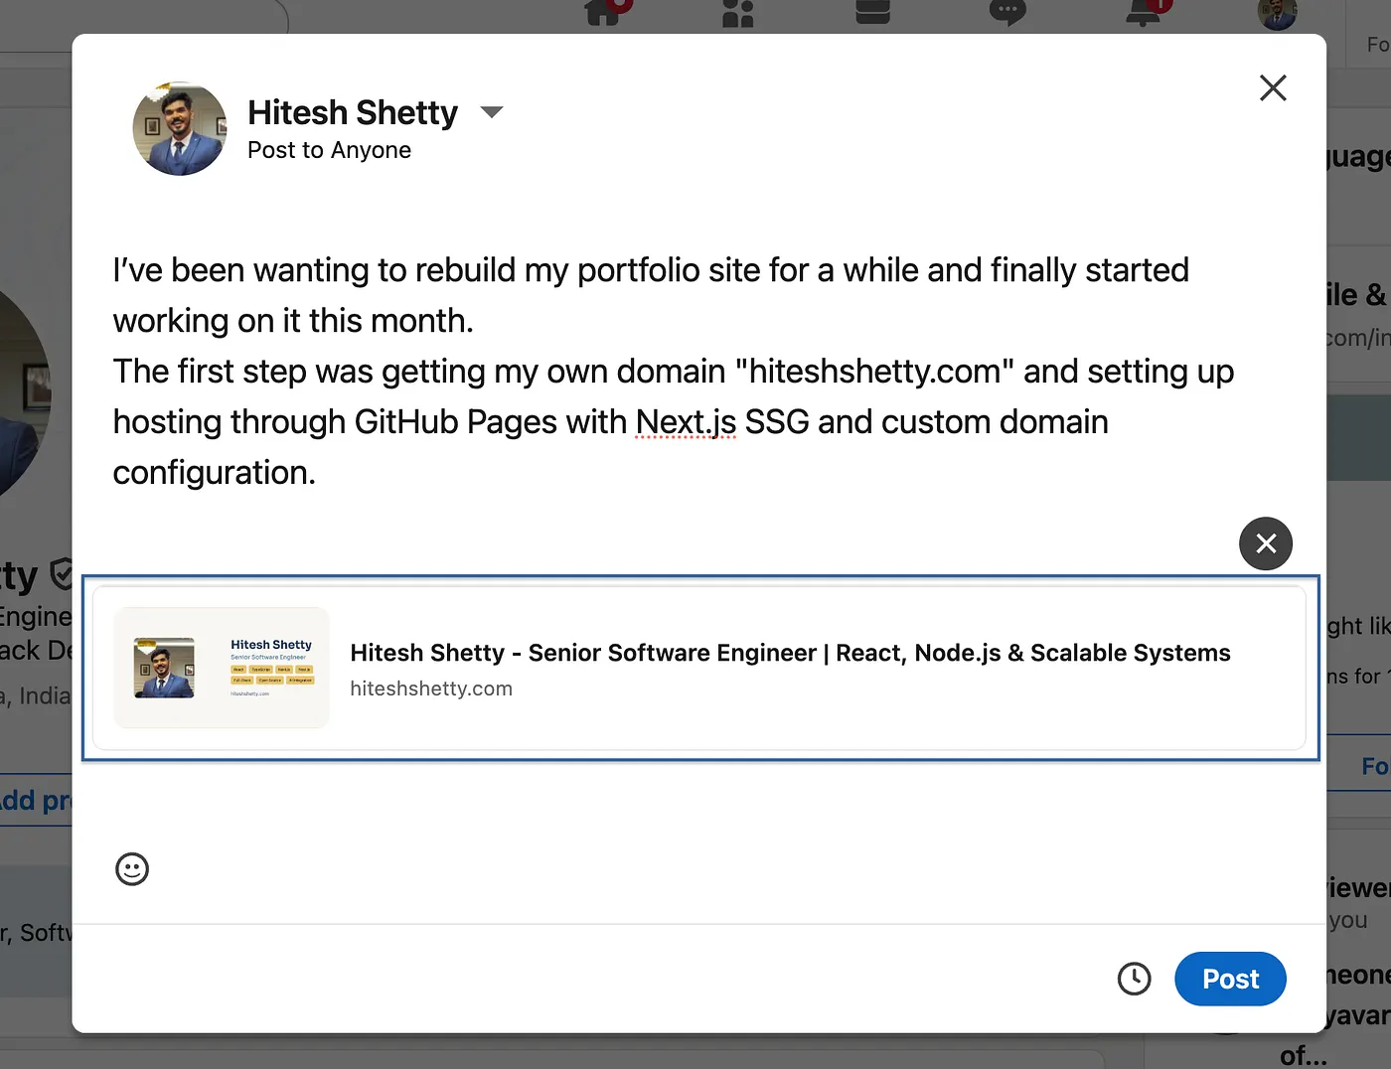The height and width of the screenshot is (1069, 1391).
Task: Click the link preview thumbnail image
Action: 220,668
